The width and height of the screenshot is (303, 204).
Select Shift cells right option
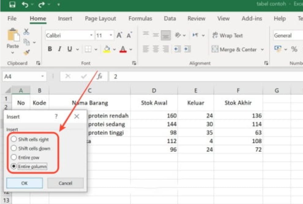(14, 139)
